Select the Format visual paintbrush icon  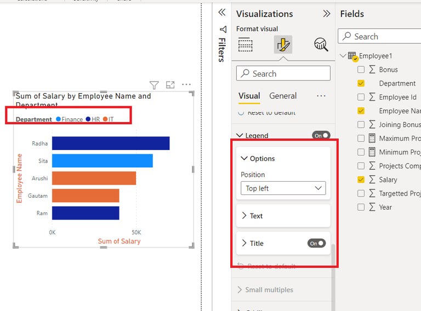tap(283, 44)
